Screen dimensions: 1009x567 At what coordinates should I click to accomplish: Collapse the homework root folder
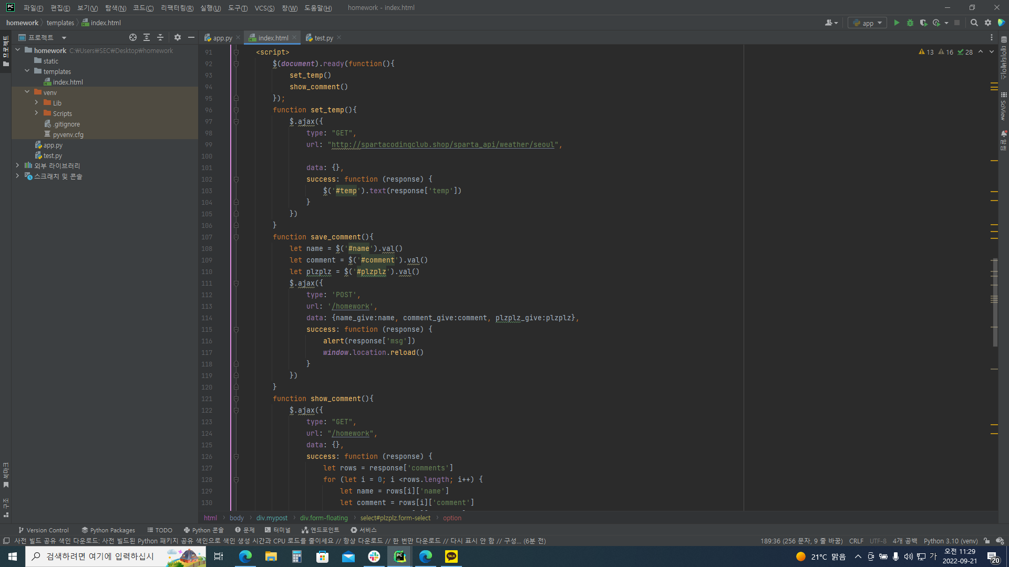tap(18, 50)
